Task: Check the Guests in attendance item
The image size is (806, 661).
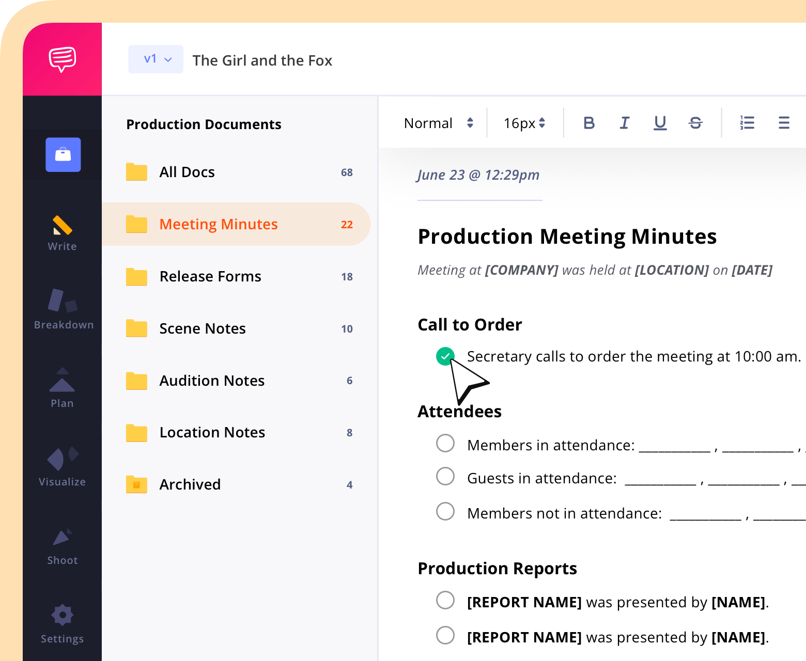Action: click(445, 476)
